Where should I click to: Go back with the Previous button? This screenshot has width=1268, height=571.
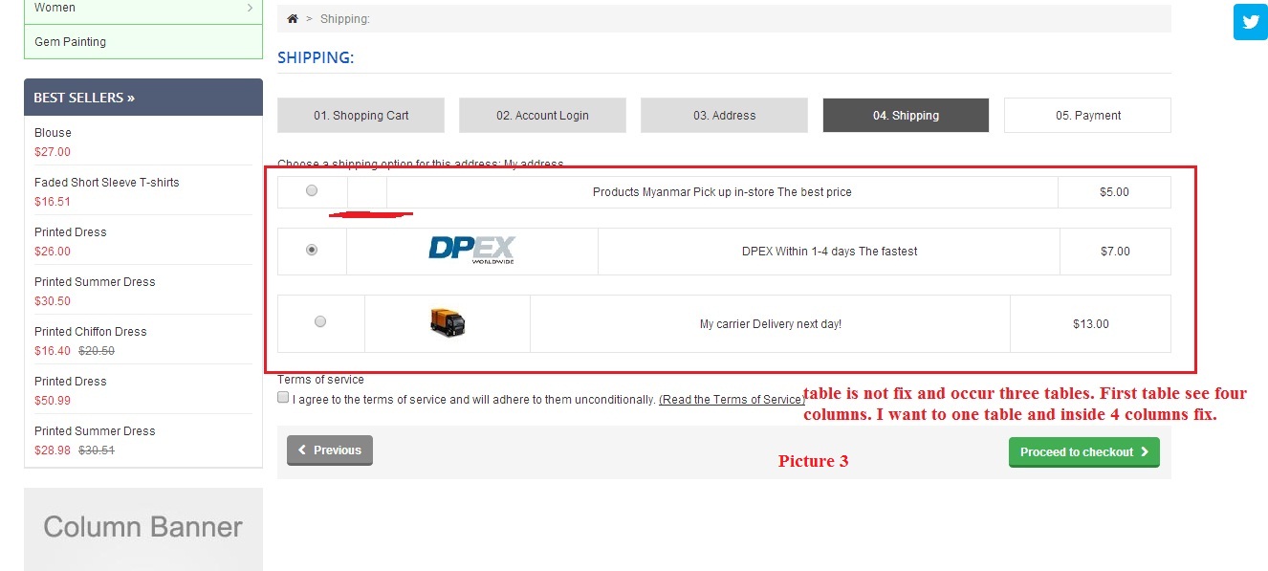330,450
